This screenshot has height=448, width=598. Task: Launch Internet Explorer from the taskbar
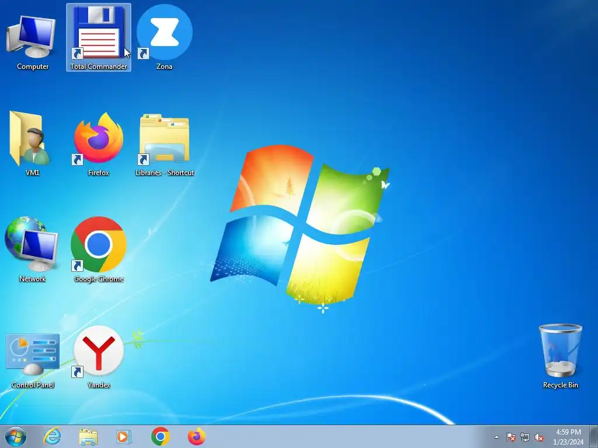click(x=52, y=436)
